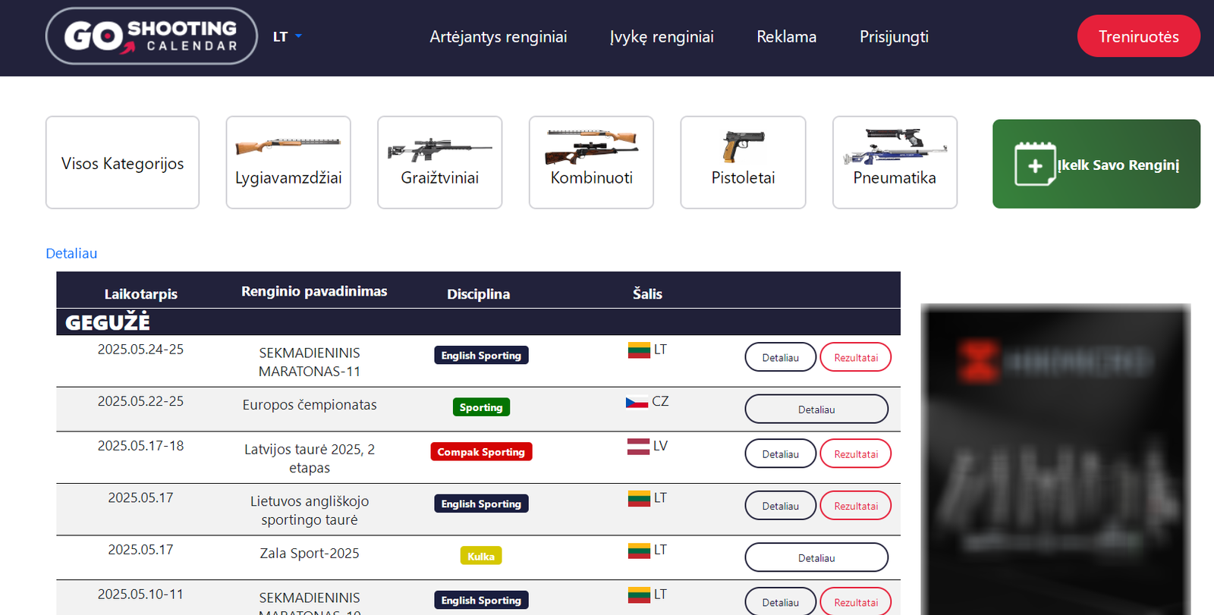This screenshot has height=615, width=1214.
Task: Select the Pistoletai pistol category icon
Action: (743, 146)
